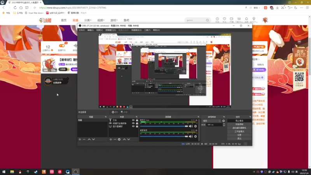Mute the 麦克风/Aux audio channel
This screenshot has height=175, width=311.
[191, 126]
